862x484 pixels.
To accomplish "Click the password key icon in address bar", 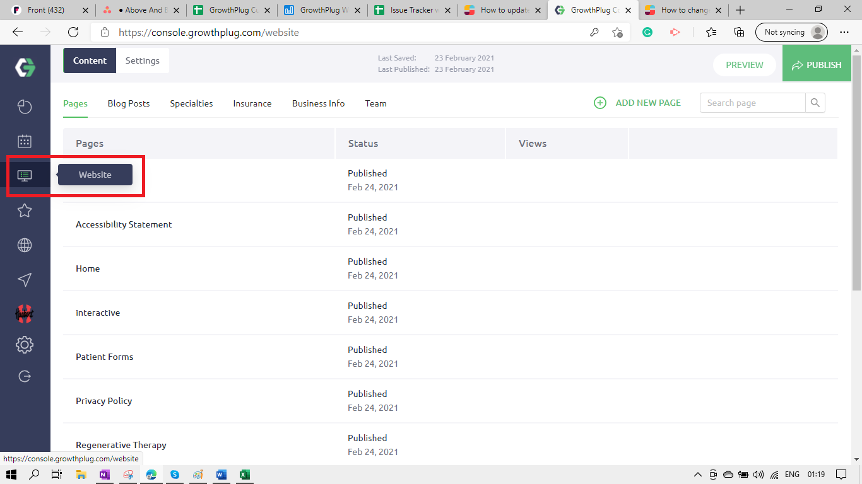I will 594,32.
